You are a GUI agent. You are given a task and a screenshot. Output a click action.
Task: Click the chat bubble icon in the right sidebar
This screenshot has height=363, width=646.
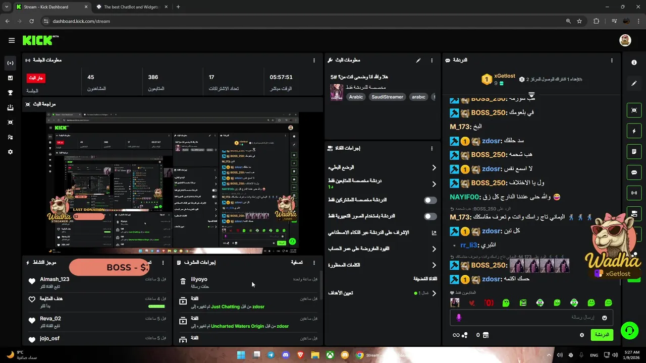pos(634,172)
